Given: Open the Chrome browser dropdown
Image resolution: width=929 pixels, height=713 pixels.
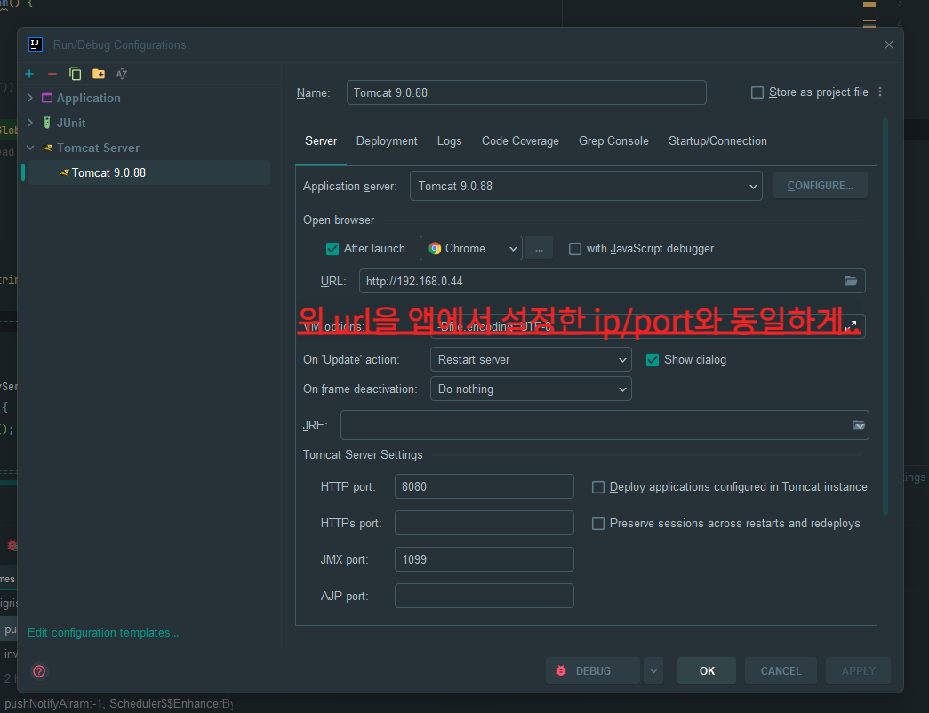Looking at the screenshot, I should point(471,248).
